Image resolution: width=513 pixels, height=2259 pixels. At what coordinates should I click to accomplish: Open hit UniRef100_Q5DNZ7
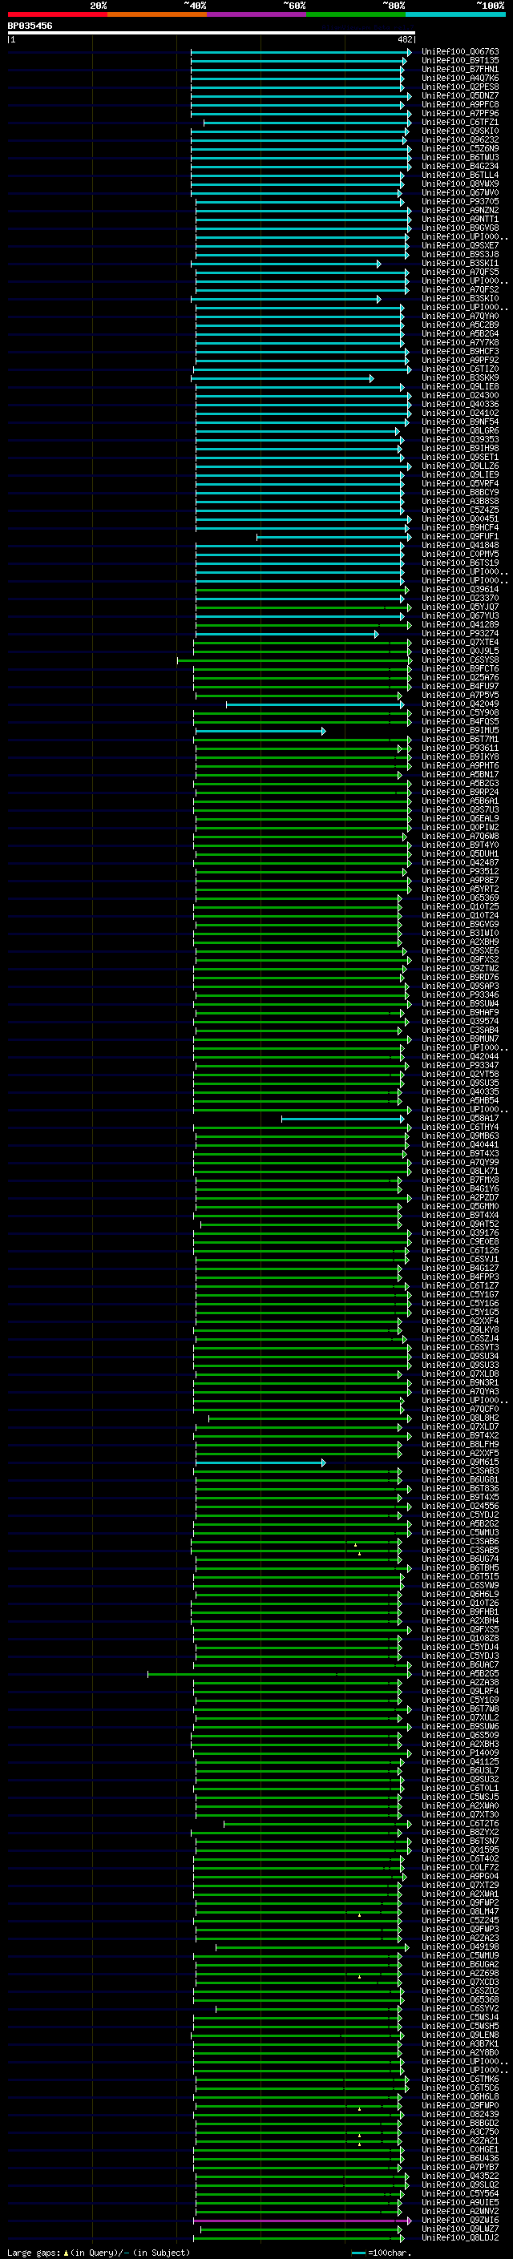click(460, 95)
